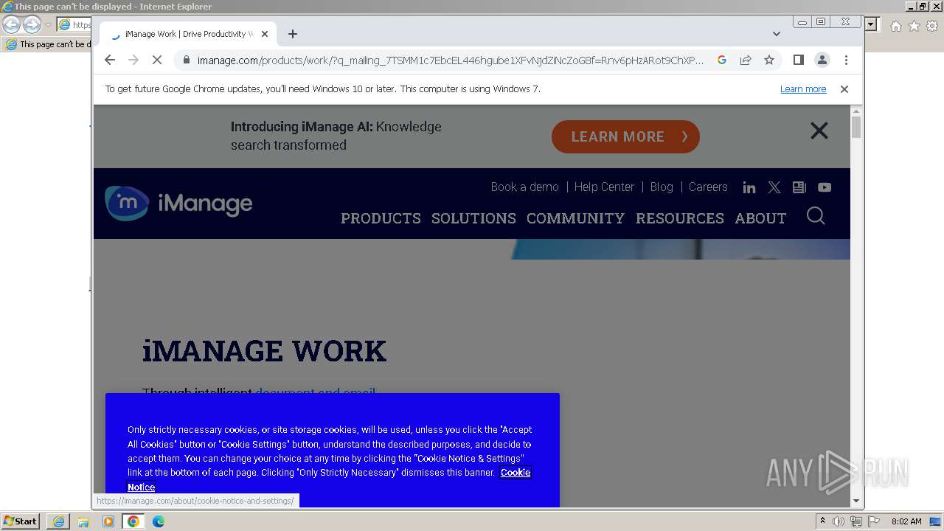The width and height of the screenshot is (944, 531).
Task: Open the Blog link
Action: (x=662, y=187)
